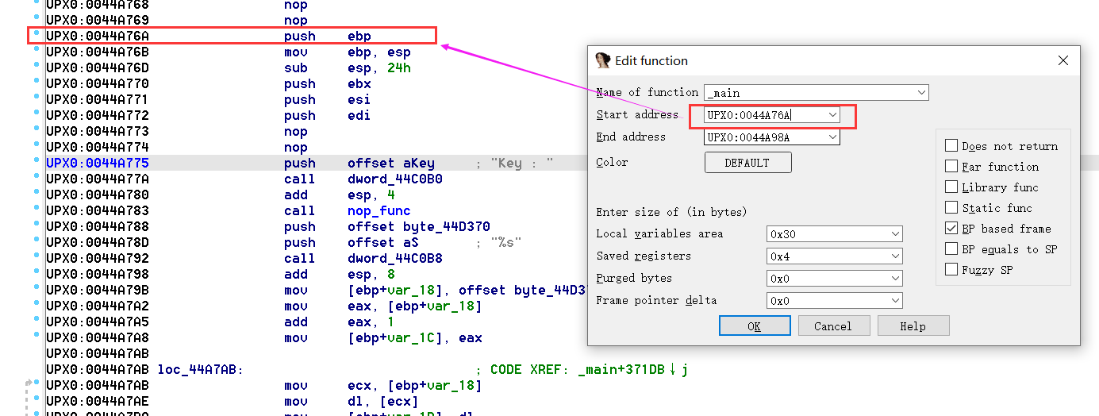Open the Saved registers size dropdown

895,256
